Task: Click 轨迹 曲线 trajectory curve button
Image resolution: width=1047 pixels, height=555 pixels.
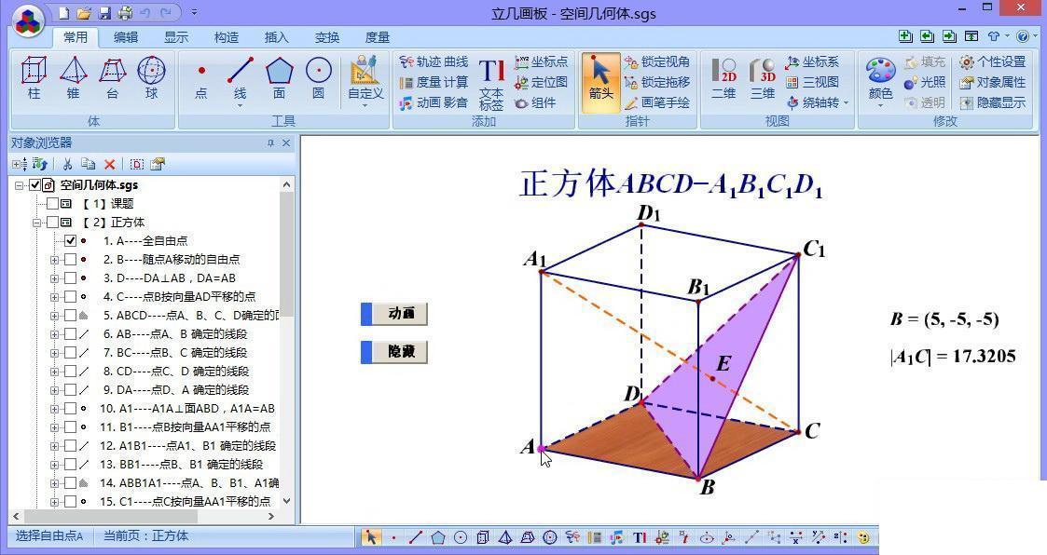Action: tap(434, 62)
